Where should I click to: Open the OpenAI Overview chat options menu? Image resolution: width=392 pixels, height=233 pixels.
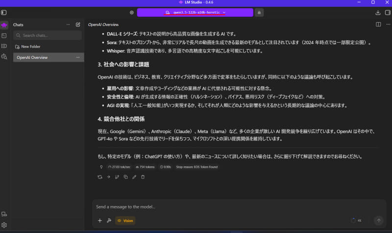point(78,57)
